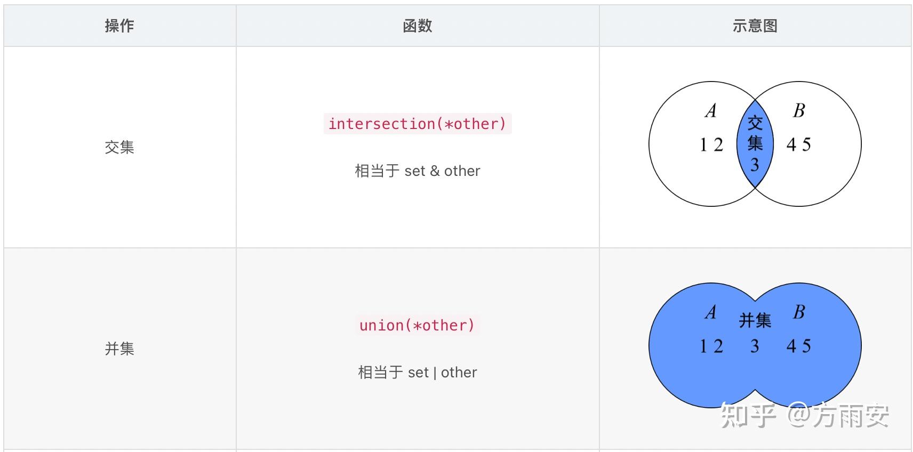
Task: Click the 操作 column header
Action: tap(119, 26)
